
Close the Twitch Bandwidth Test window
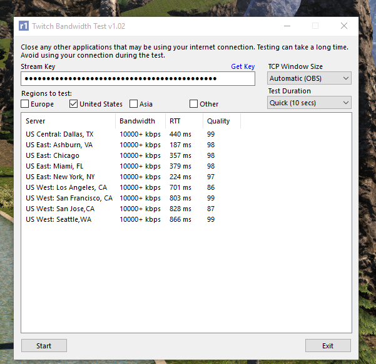(x=344, y=26)
